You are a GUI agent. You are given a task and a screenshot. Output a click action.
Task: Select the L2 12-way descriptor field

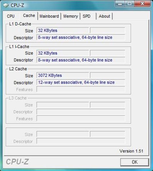pos(81,82)
